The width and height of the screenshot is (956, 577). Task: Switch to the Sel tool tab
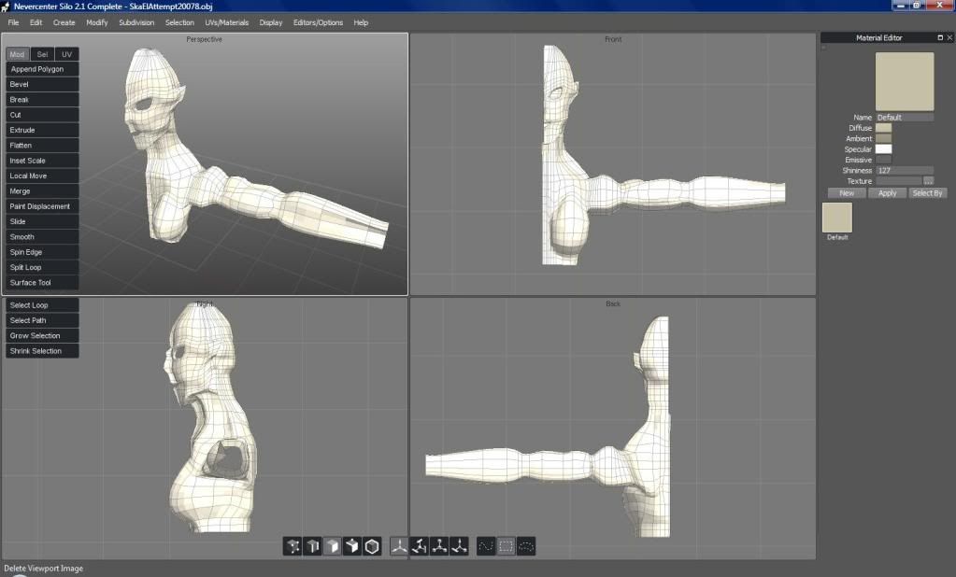42,54
